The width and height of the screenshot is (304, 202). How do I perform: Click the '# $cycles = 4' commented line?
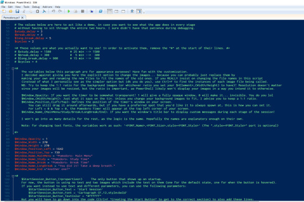(26, 62)
